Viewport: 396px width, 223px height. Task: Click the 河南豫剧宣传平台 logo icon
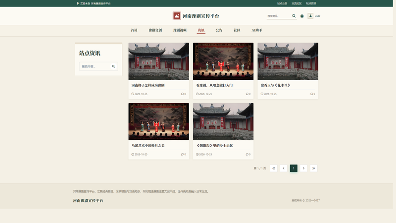coord(177,16)
